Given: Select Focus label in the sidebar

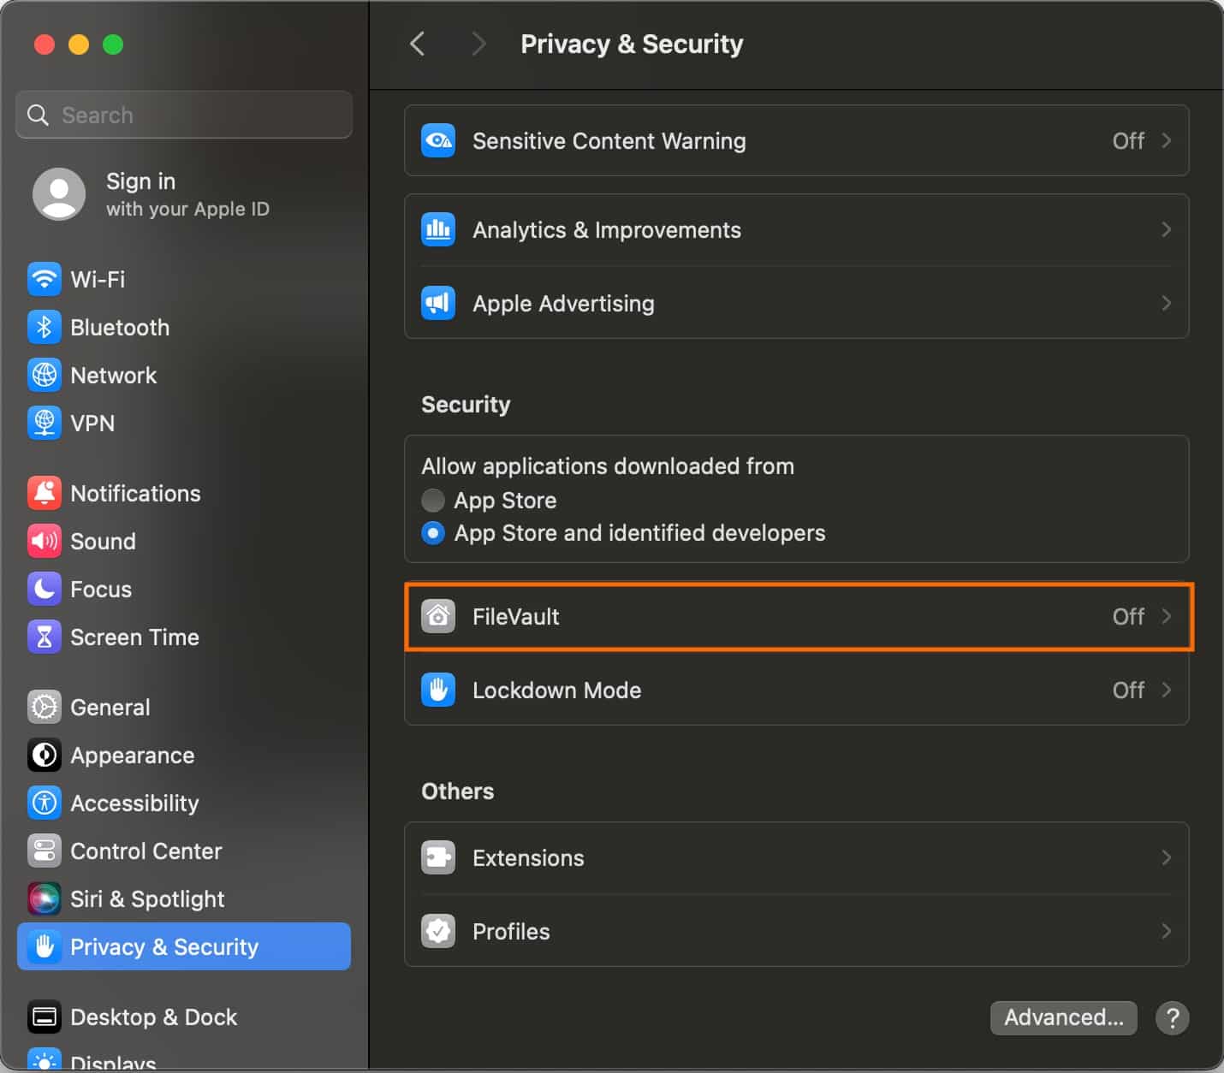Looking at the screenshot, I should click(x=101, y=589).
